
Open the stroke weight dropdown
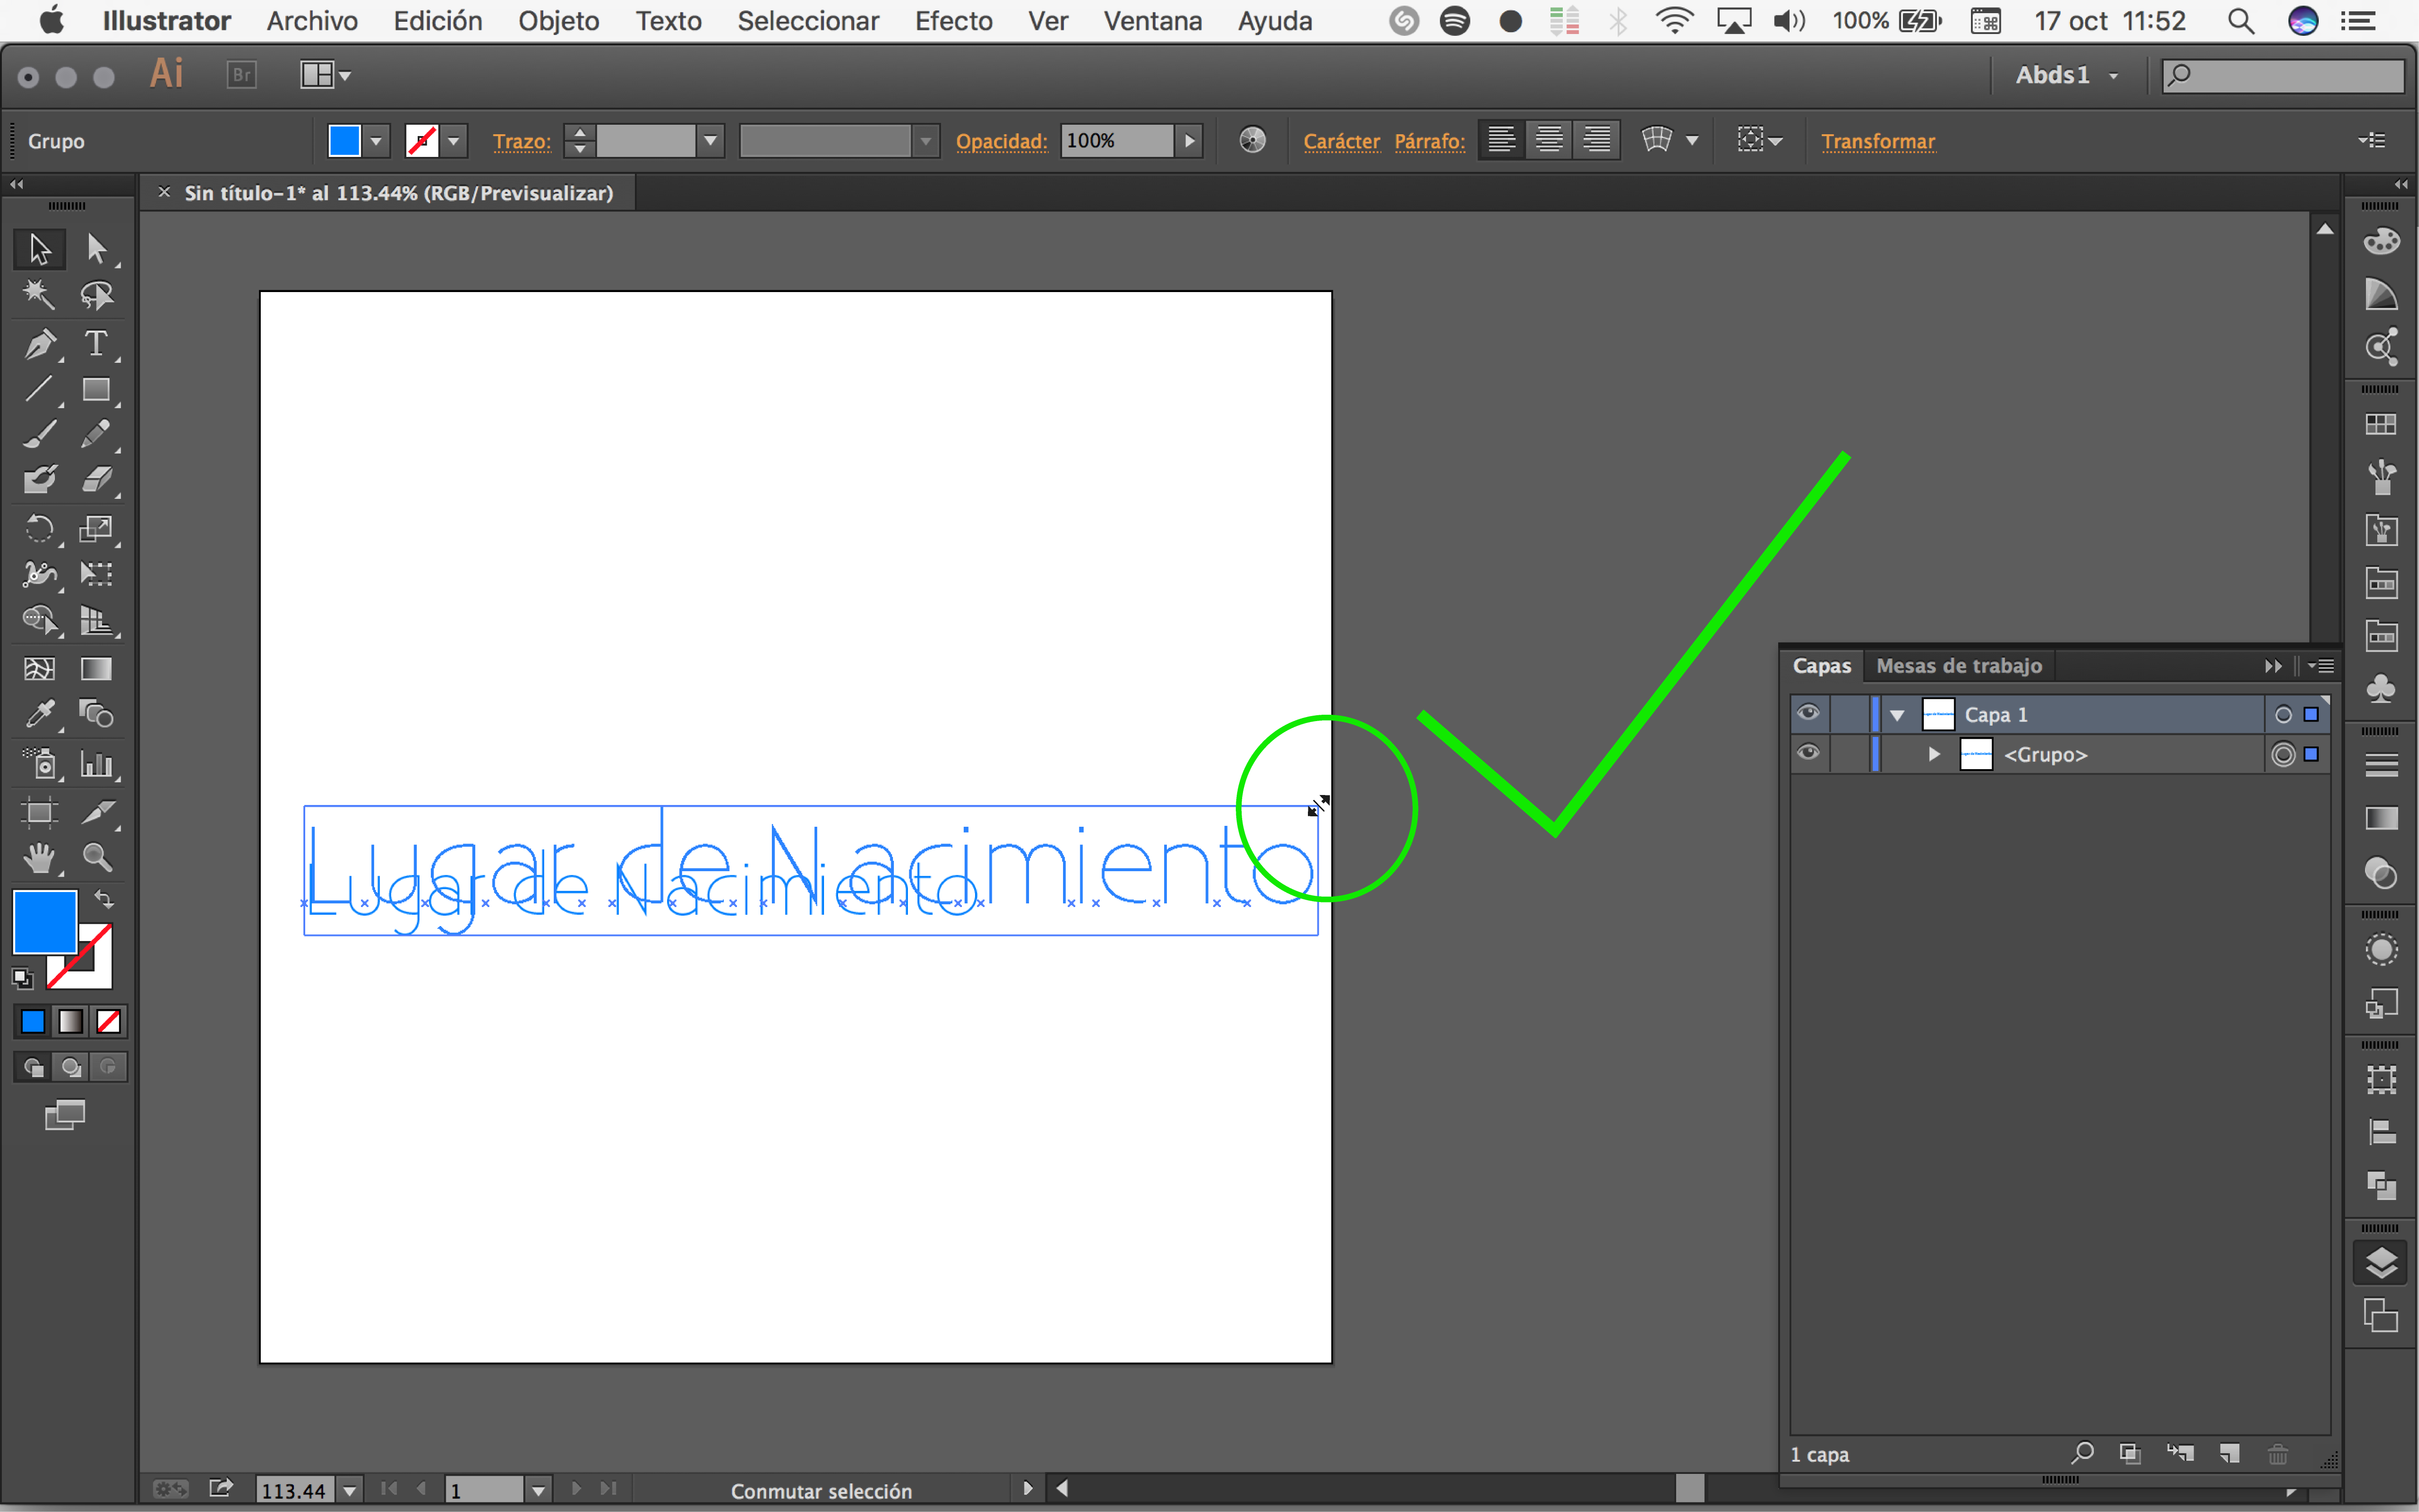710,141
